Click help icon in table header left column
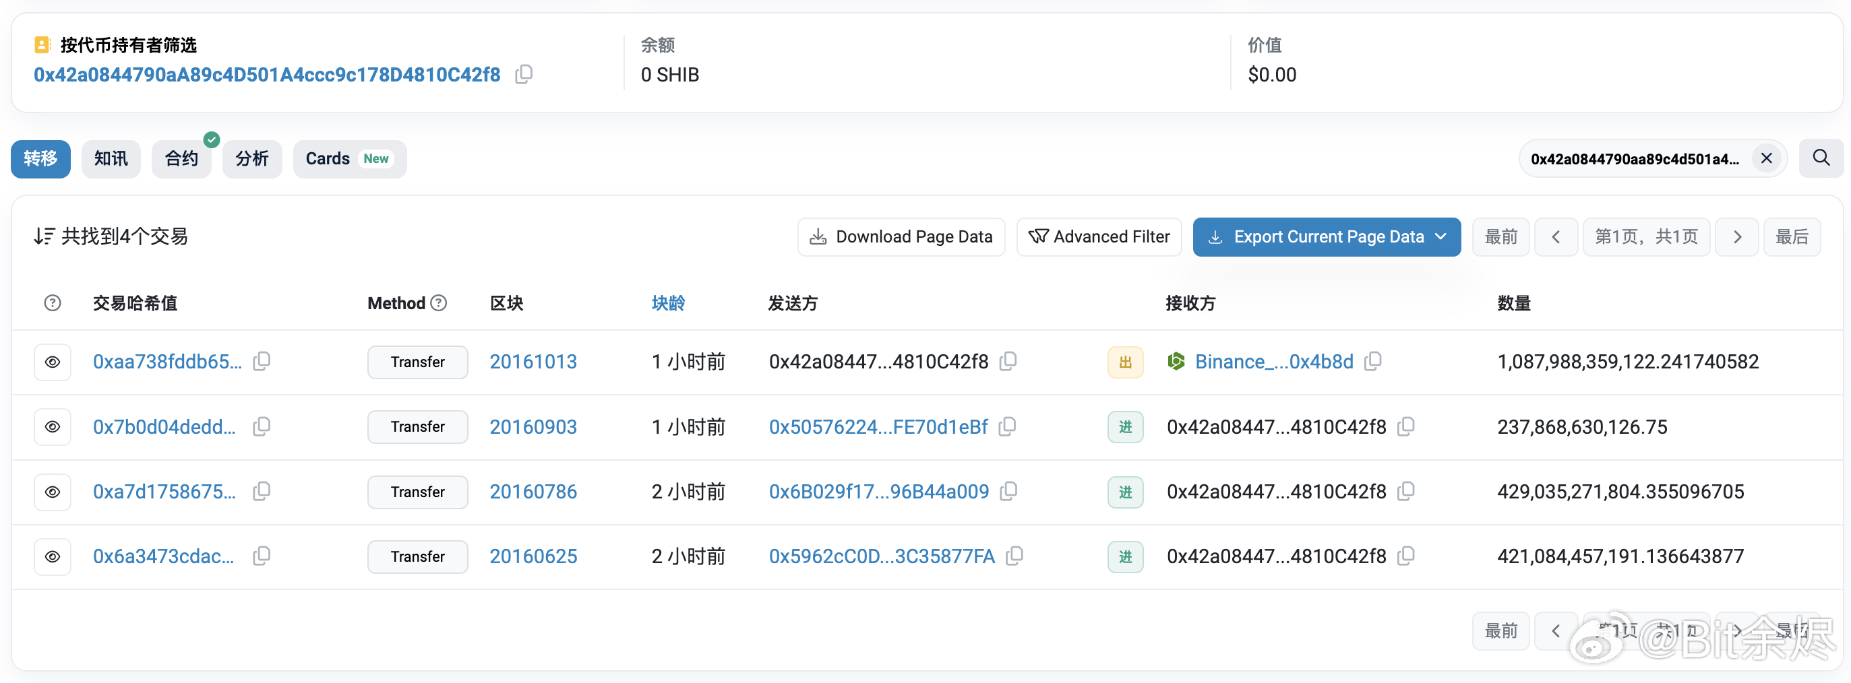The height and width of the screenshot is (683, 1851). [53, 303]
